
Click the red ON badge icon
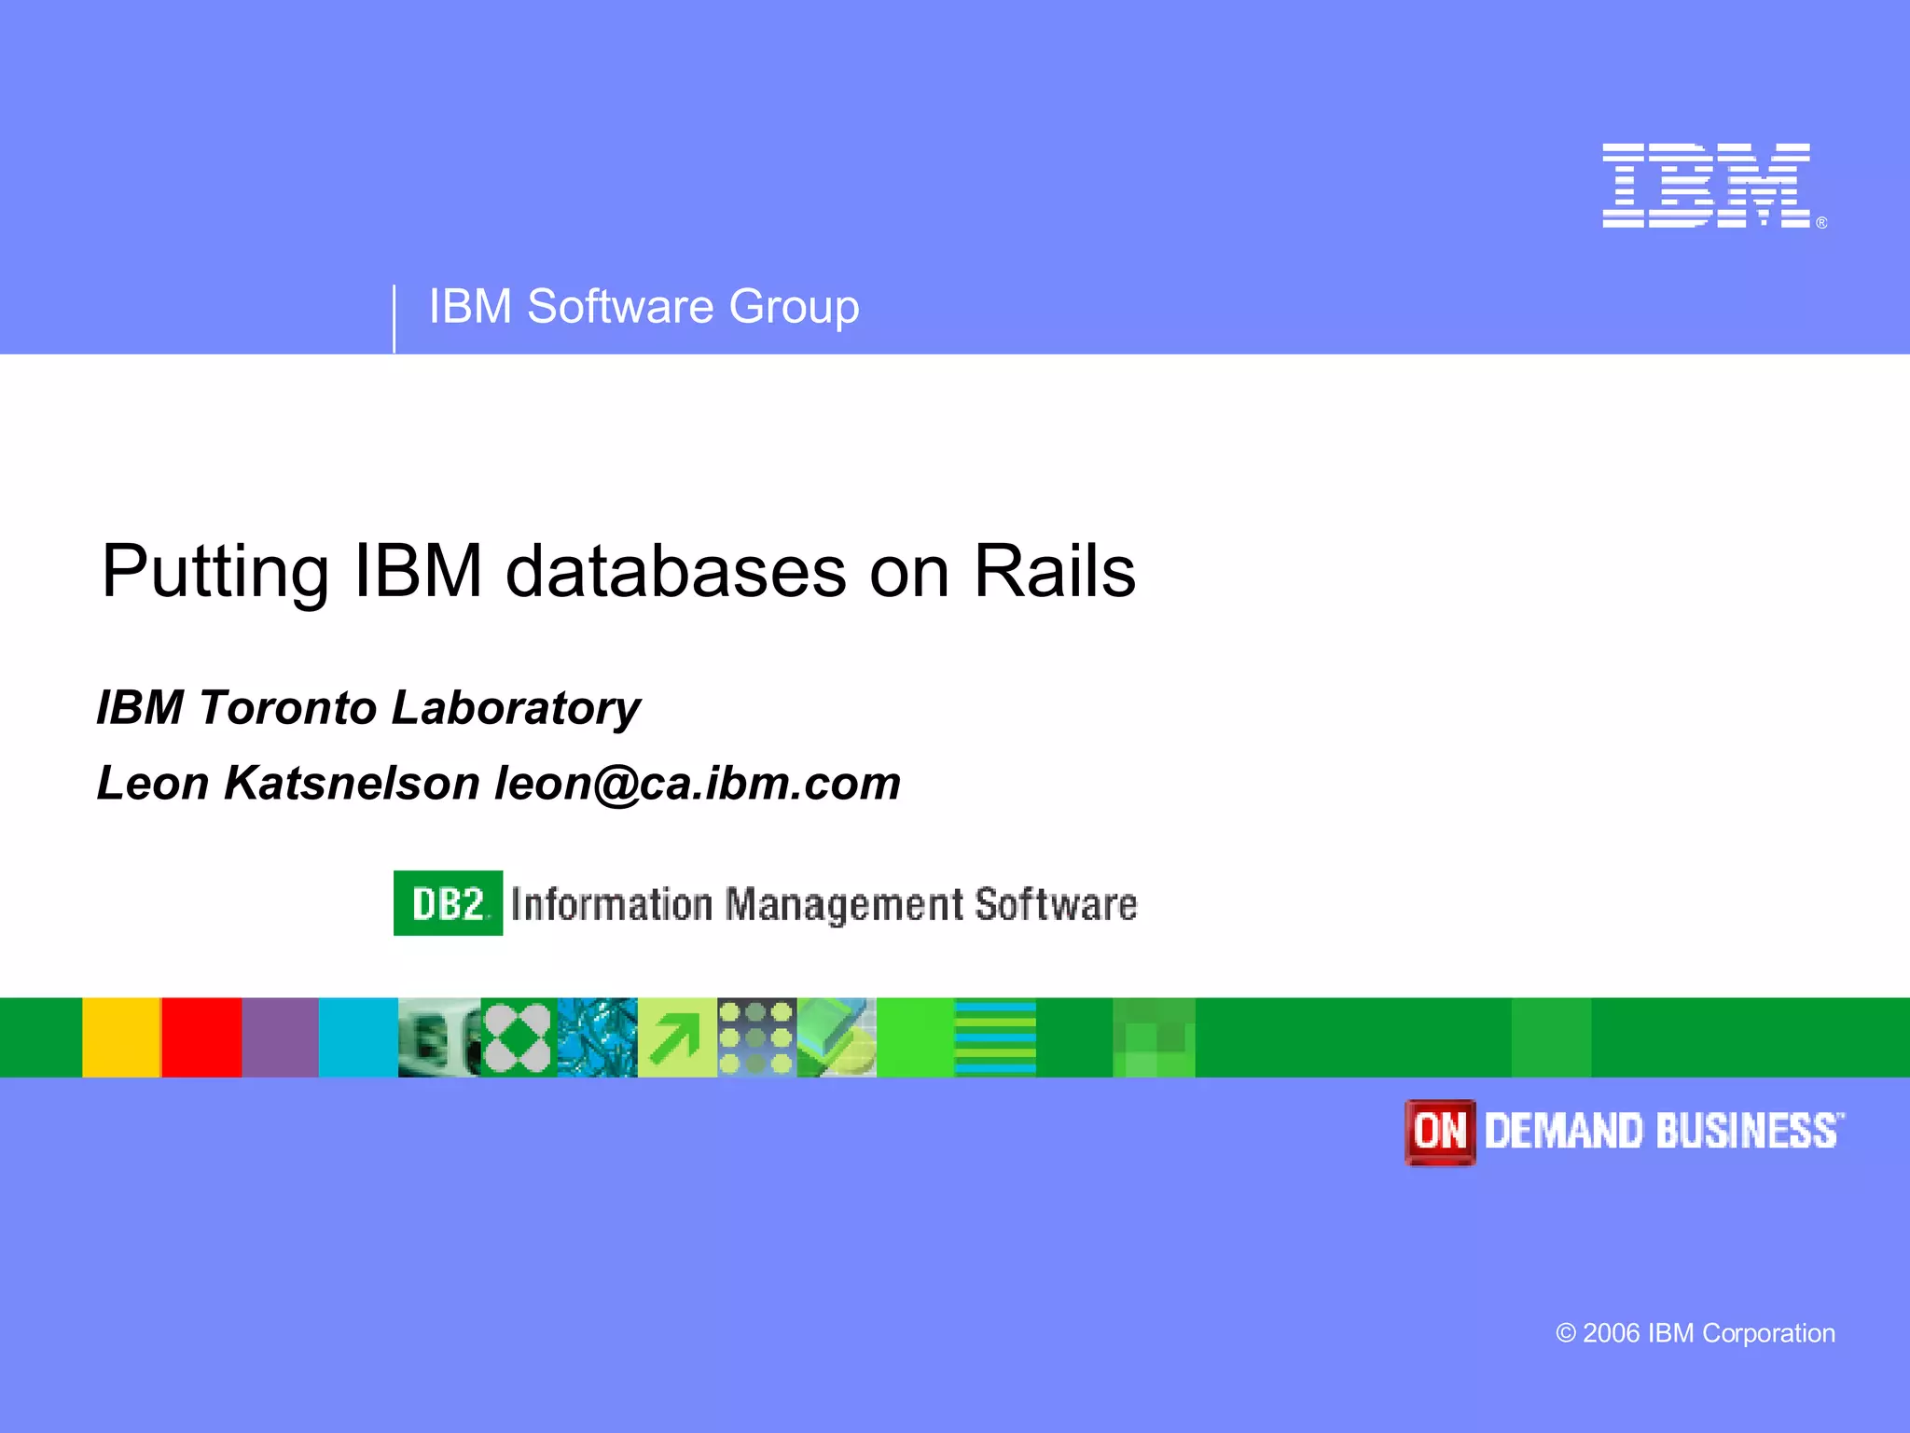1440,1132
